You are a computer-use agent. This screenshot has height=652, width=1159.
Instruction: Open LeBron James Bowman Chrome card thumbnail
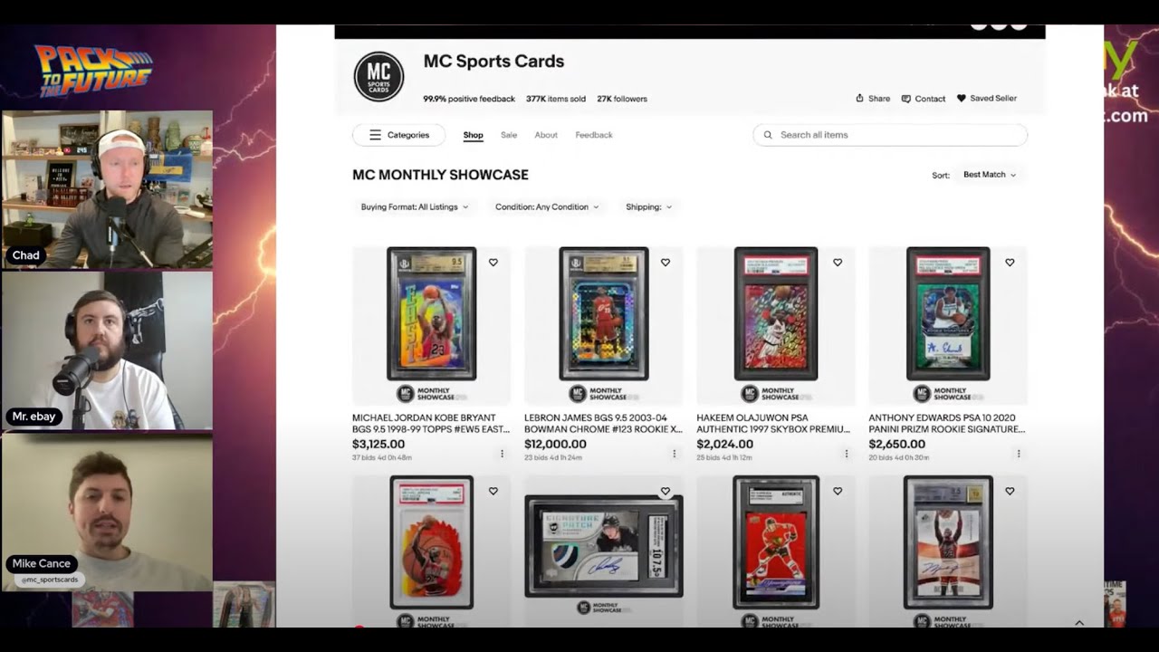(604, 313)
